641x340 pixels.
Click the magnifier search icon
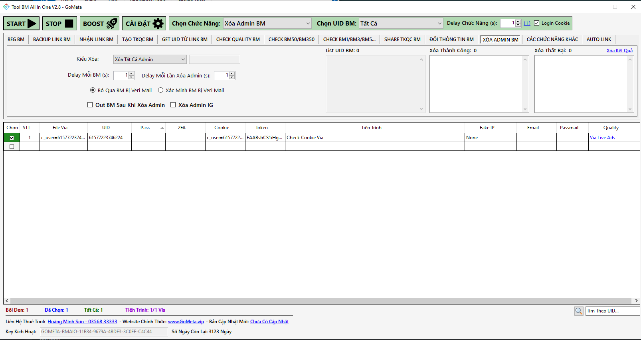579,311
